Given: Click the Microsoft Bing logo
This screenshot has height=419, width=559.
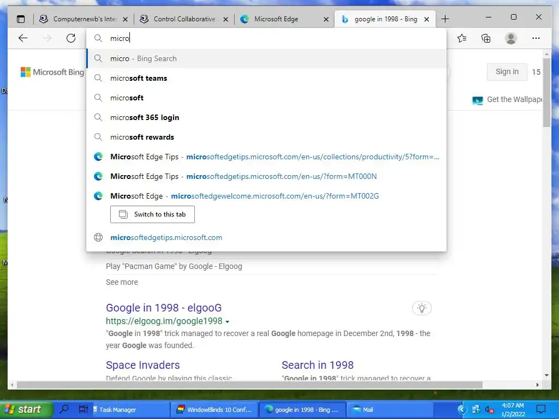Looking at the screenshot, I should 52,72.
